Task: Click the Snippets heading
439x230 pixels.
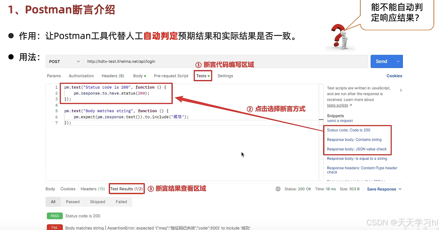Action: (x=335, y=116)
